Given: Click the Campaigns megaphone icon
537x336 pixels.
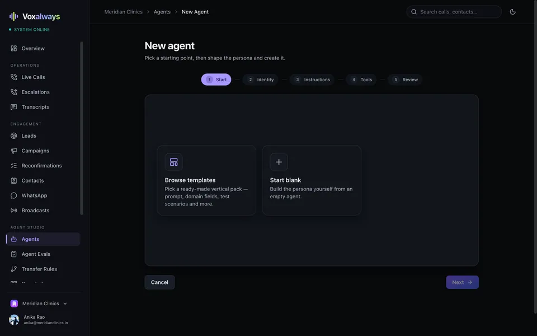Looking at the screenshot, I should click(13, 151).
